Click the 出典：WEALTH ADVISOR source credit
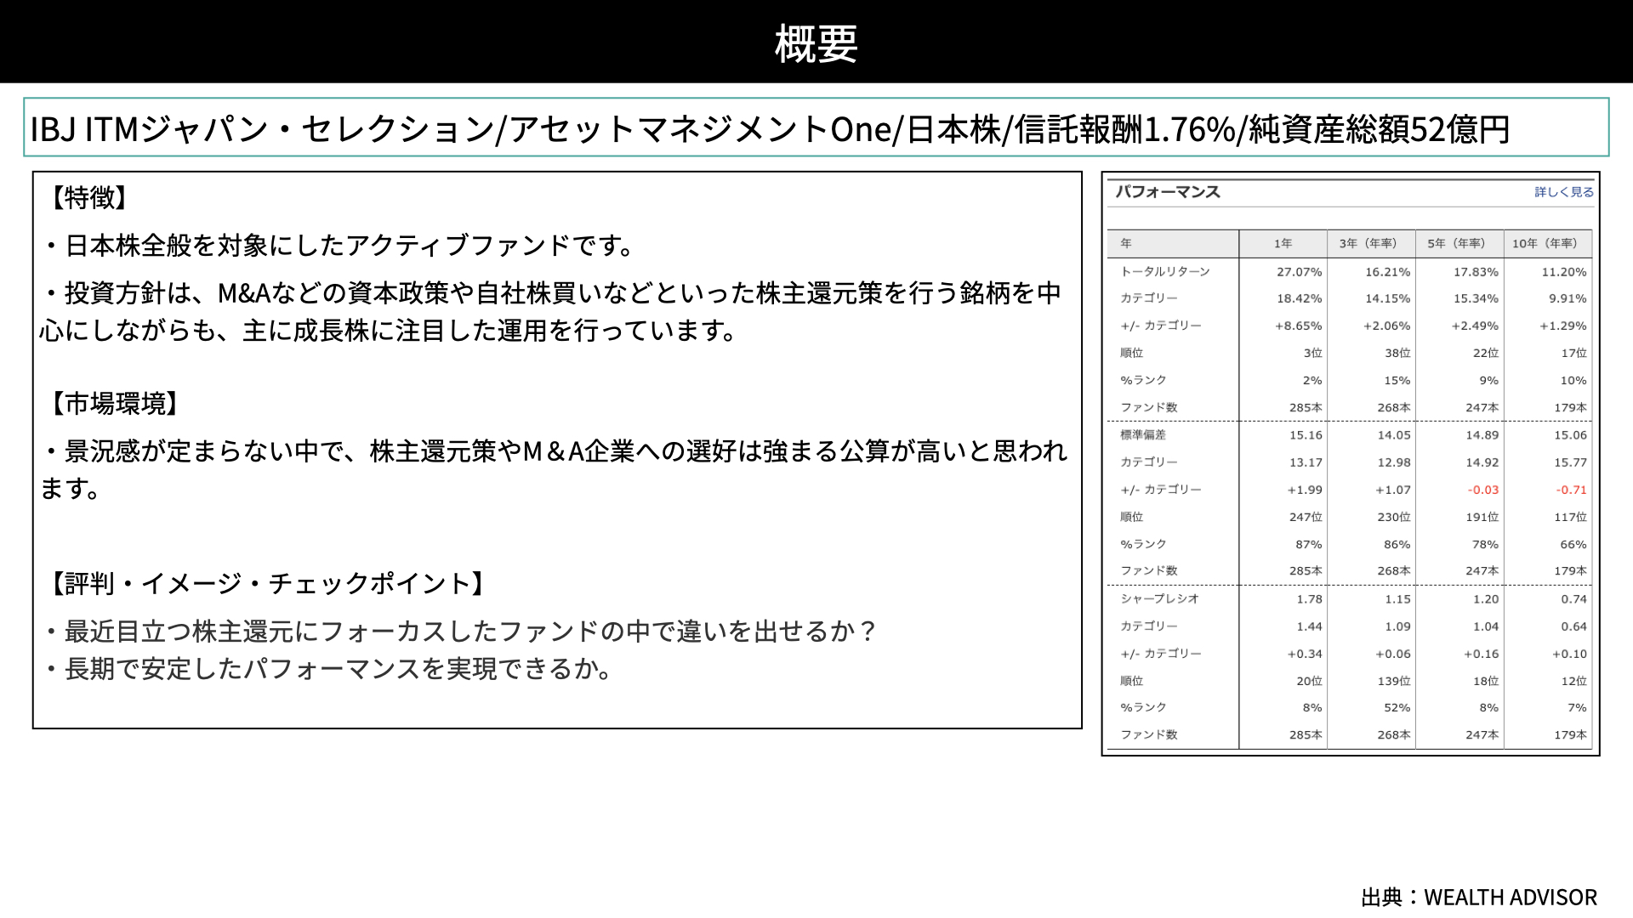The height and width of the screenshot is (918, 1633). tap(1479, 898)
